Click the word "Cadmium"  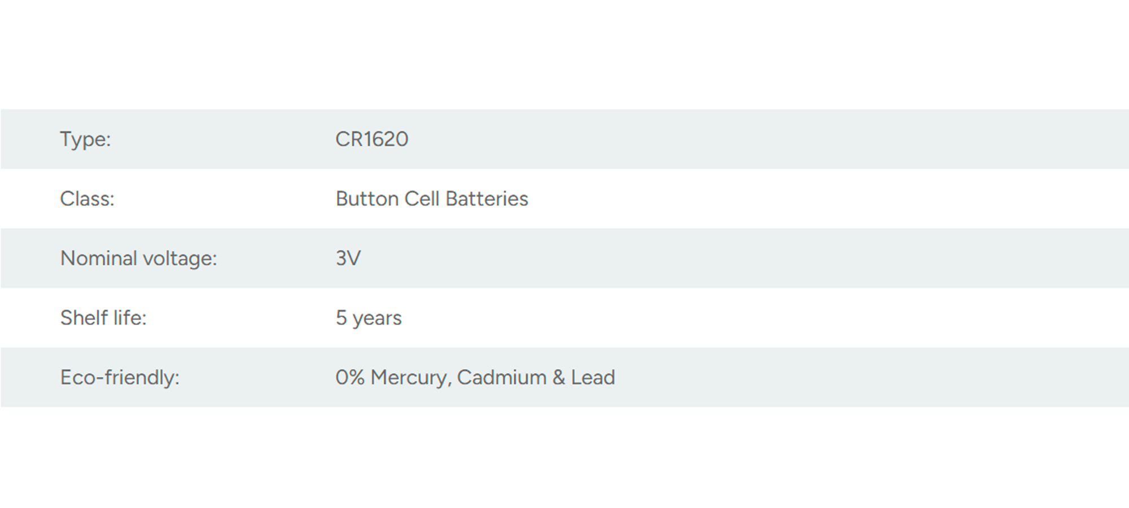(x=501, y=378)
